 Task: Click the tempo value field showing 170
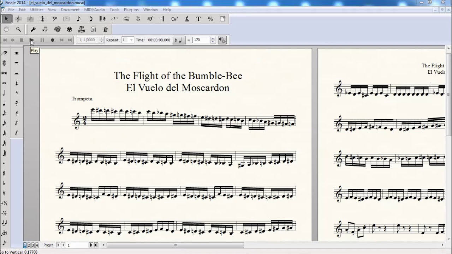[201, 40]
